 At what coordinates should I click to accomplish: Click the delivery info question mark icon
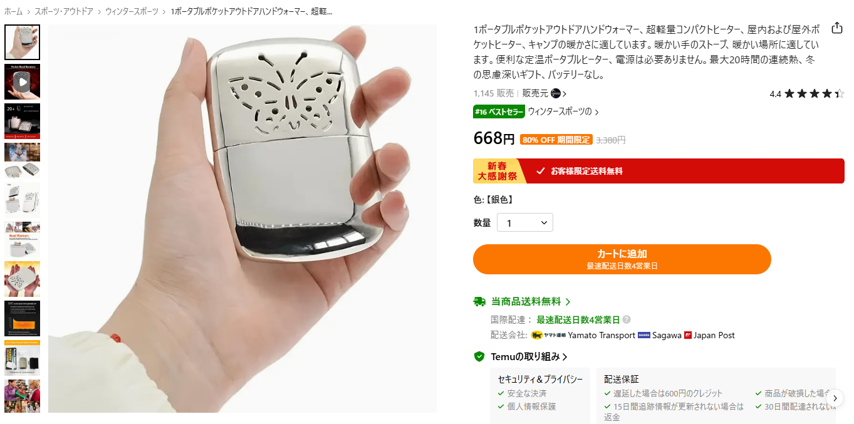[627, 319]
